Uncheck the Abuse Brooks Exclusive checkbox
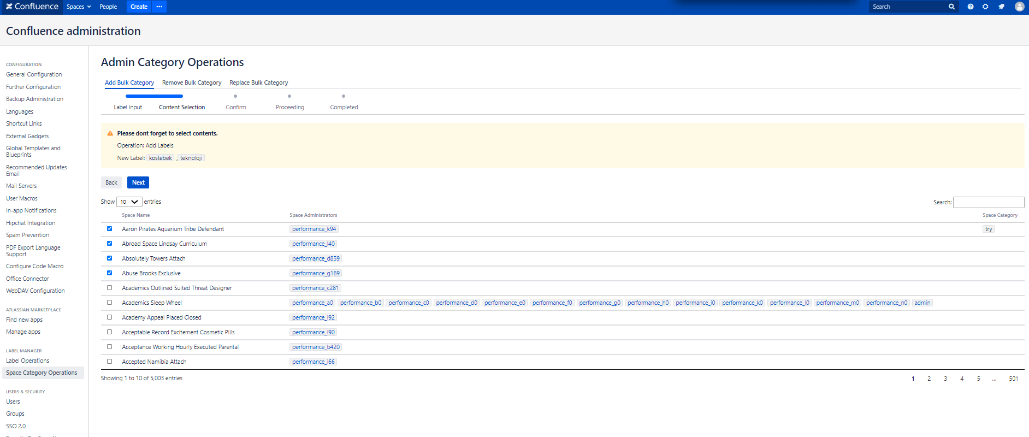 tap(109, 273)
